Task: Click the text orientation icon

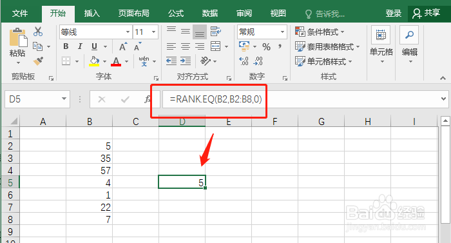Action: point(206,61)
